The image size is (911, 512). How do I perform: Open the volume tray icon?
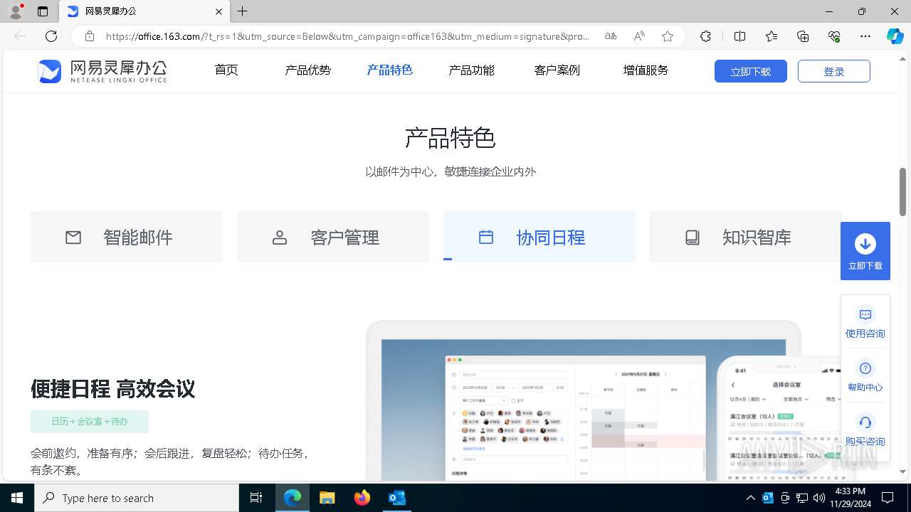[818, 498]
